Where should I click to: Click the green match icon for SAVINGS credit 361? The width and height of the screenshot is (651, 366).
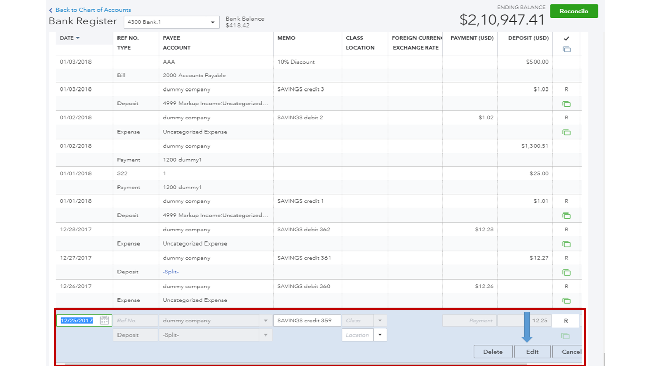(566, 272)
